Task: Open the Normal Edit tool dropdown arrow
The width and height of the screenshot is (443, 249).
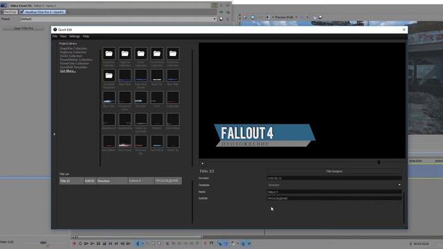Action: 143,243
